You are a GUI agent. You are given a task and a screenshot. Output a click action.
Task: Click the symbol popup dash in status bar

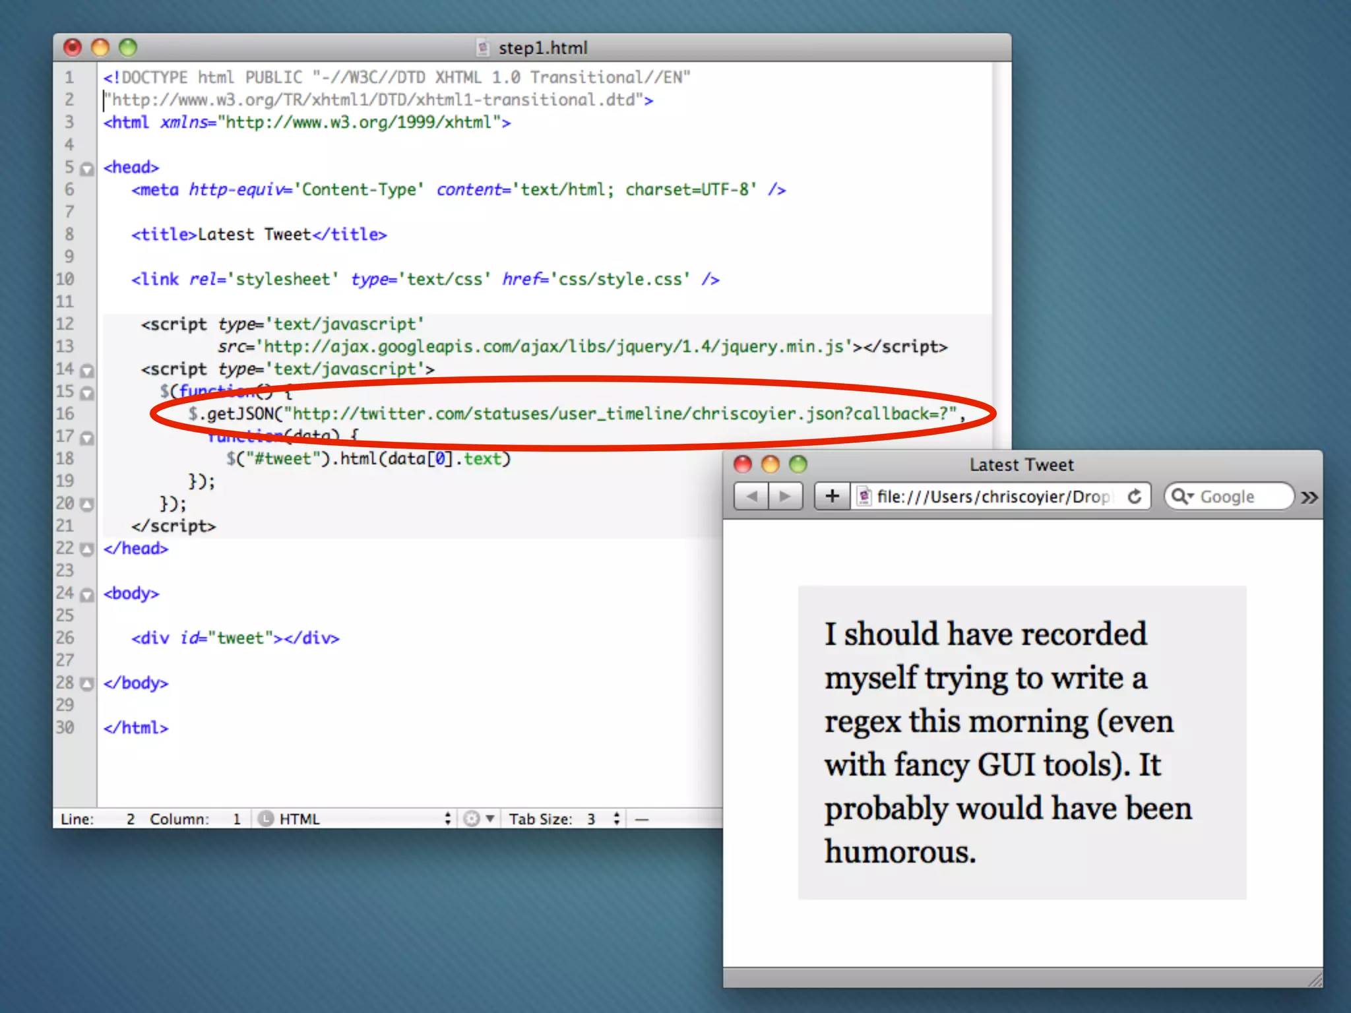[641, 819]
